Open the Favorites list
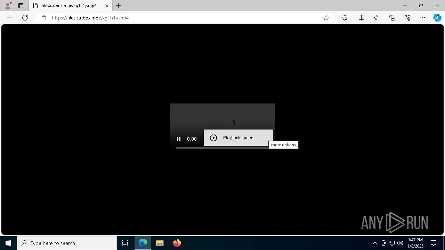Screen dimensions: 445x250 (x=377, y=18)
